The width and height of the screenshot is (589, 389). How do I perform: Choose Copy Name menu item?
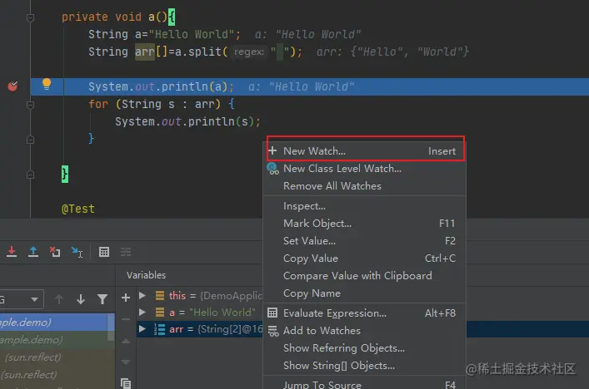coord(365,293)
